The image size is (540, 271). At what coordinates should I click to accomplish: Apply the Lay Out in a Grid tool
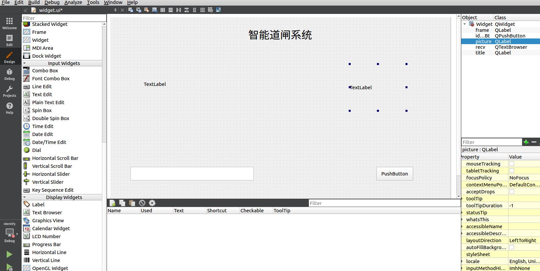tap(203, 10)
